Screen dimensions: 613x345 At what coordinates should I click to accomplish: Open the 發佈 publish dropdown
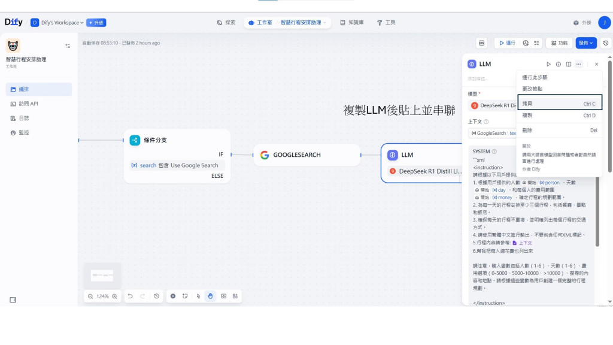coord(585,43)
